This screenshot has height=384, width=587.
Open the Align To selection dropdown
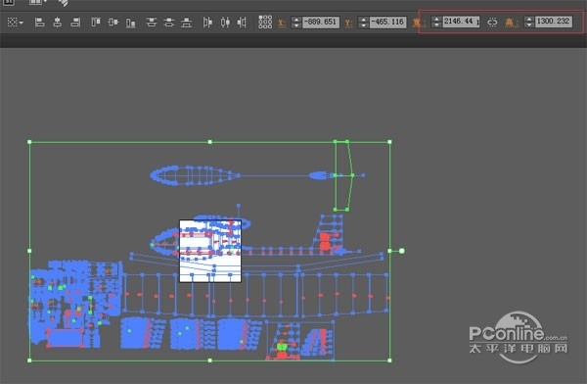pos(16,23)
